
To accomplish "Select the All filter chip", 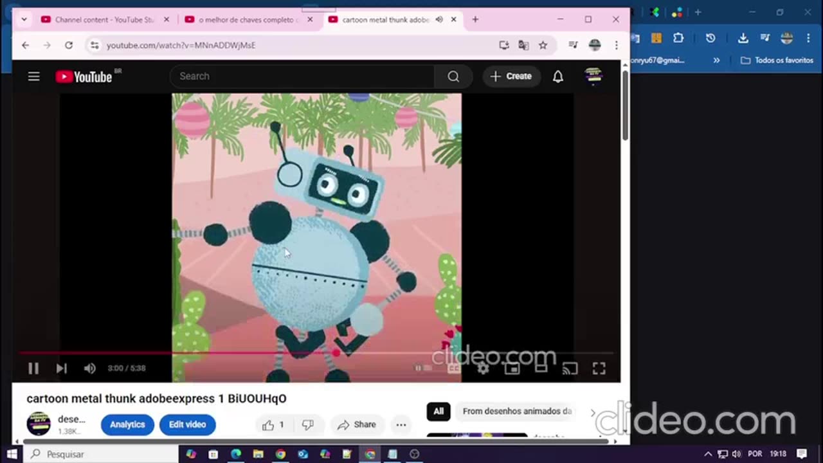I will point(439,412).
